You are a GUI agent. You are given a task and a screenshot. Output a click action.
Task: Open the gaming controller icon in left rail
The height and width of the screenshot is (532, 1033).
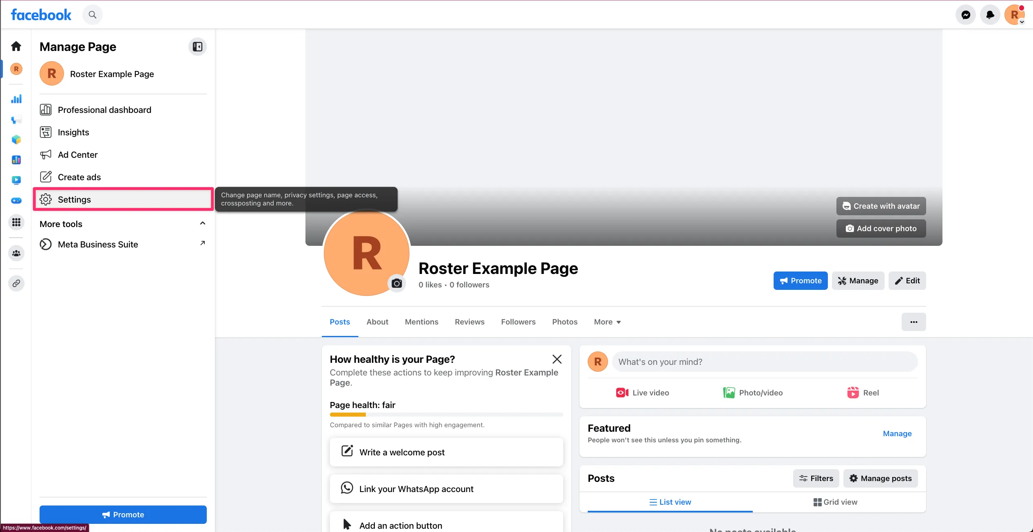coord(16,201)
